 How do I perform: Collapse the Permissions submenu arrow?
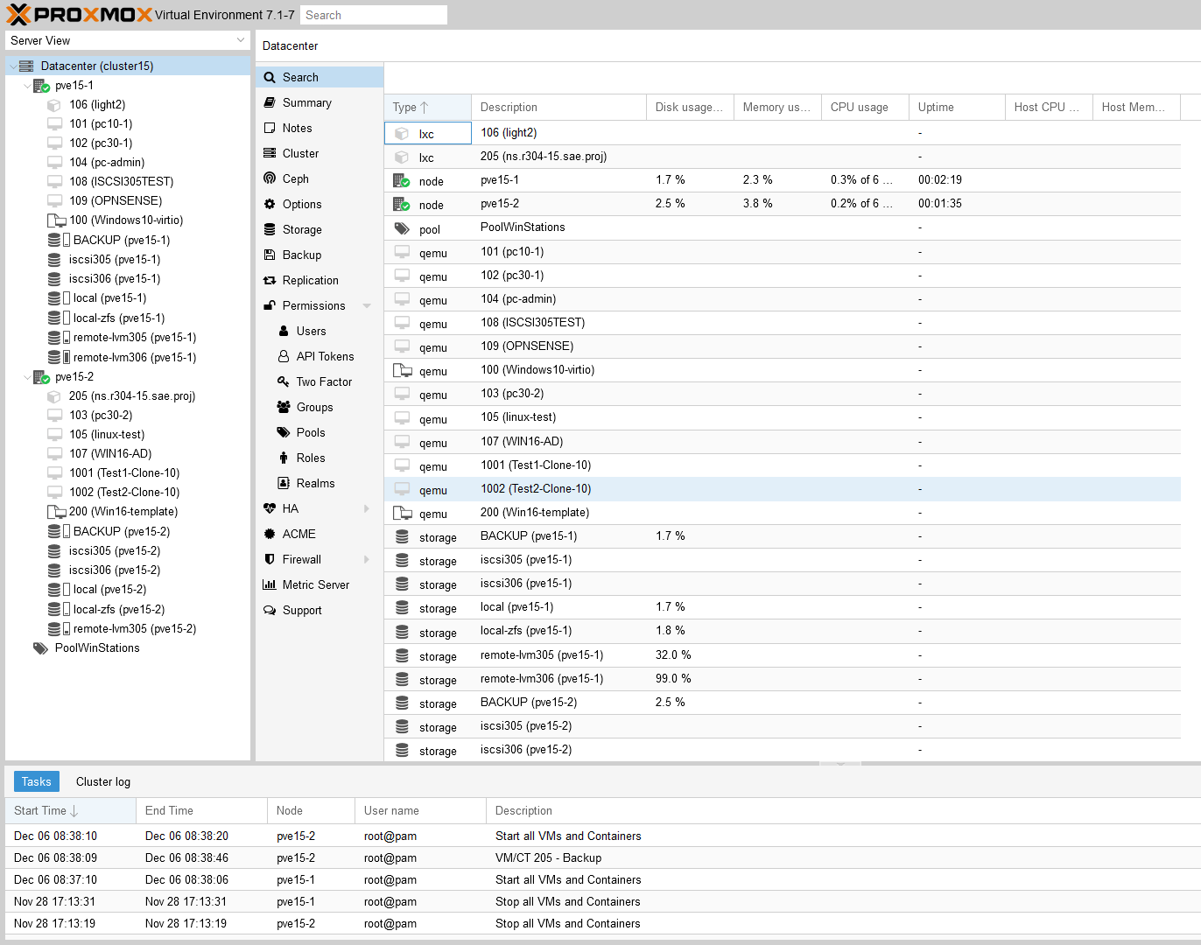coord(367,305)
